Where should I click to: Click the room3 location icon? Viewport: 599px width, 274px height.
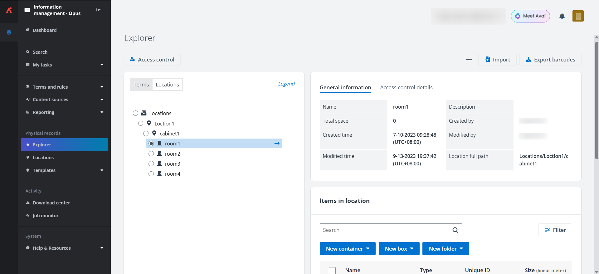[x=159, y=164]
